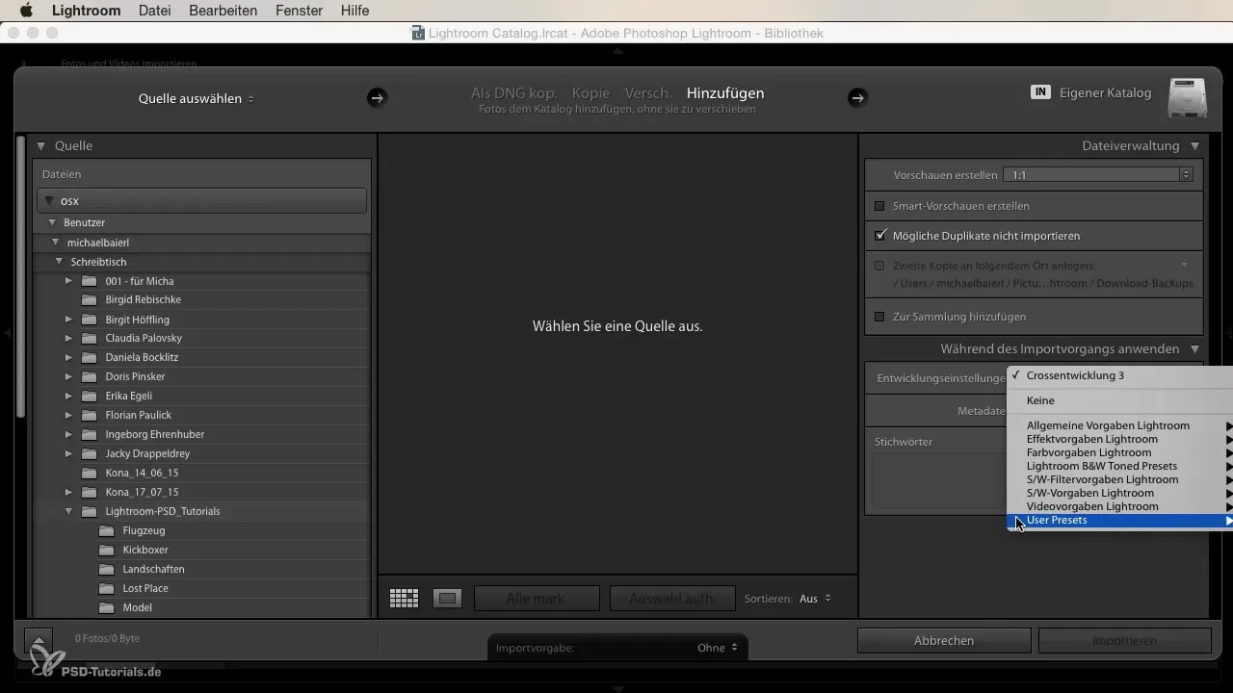The width and height of the screenshot is (1233, 693).
Task: Select Hinzufügen import mode
Action: tap(725, 93)
